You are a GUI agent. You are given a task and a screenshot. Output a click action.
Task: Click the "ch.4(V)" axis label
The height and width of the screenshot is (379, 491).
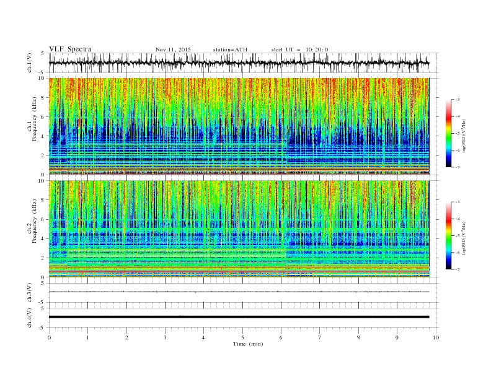pyautogui.click(x=30, y=319)
